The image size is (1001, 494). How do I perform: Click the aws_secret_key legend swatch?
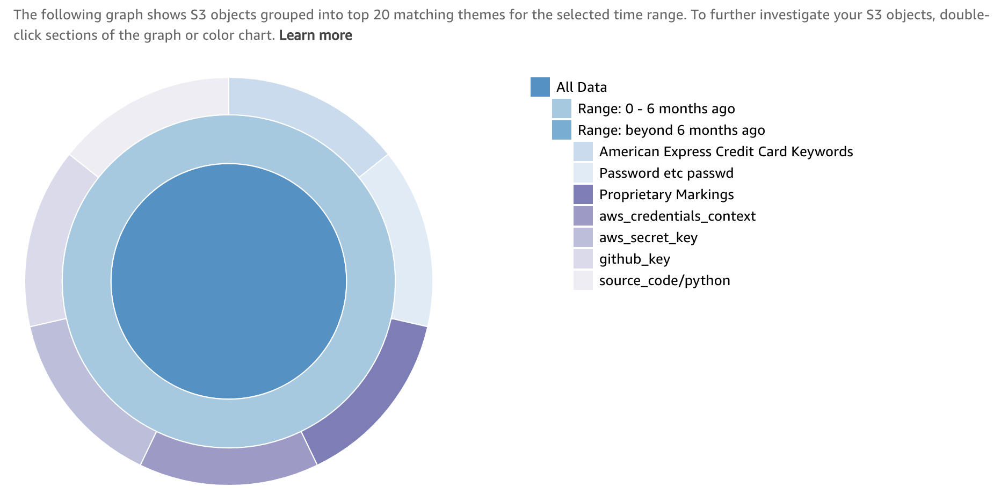tap(583, 237)
